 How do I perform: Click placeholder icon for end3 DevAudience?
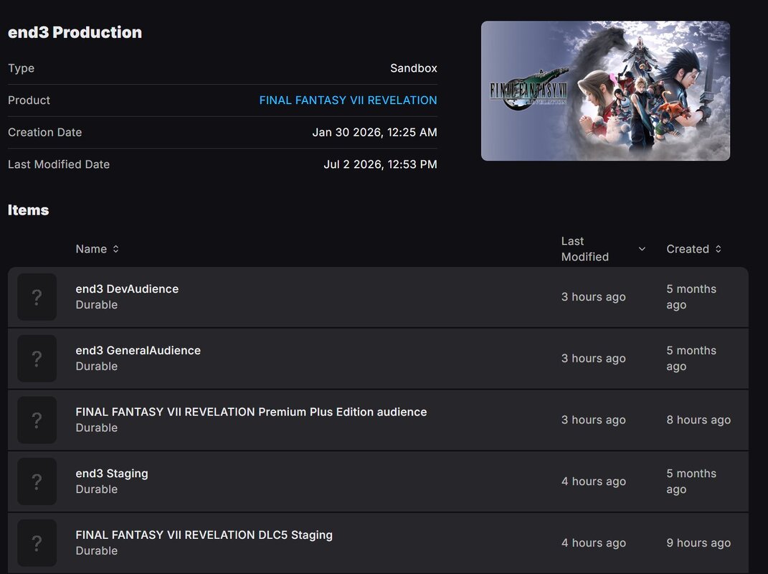coord(37,297)
